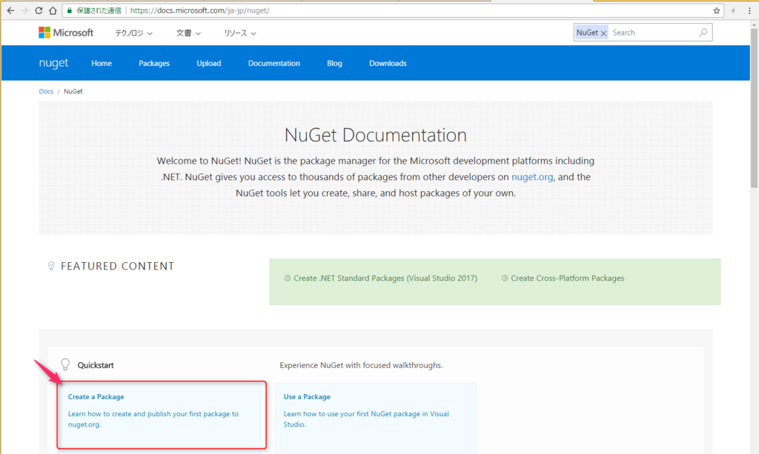This screenshot has height=454, width=759.
Task: Click the Quickstart lightbulb icon
Action: (x=65, y=364)
